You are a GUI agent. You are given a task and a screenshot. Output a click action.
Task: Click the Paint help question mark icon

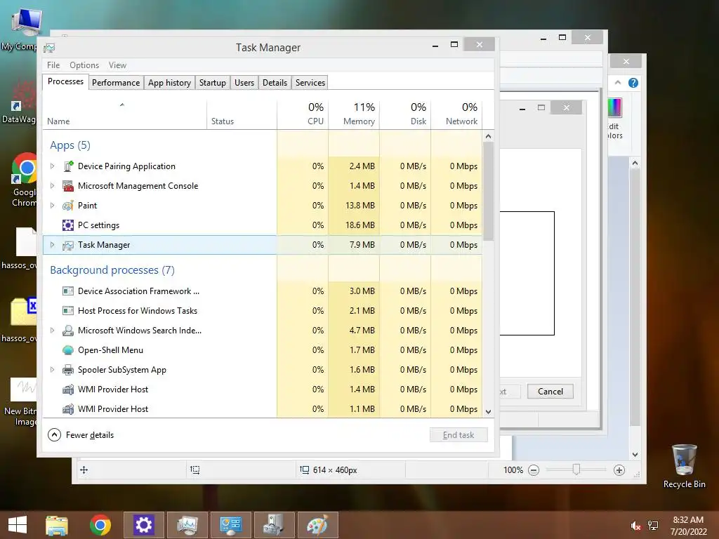coord(633,83)
